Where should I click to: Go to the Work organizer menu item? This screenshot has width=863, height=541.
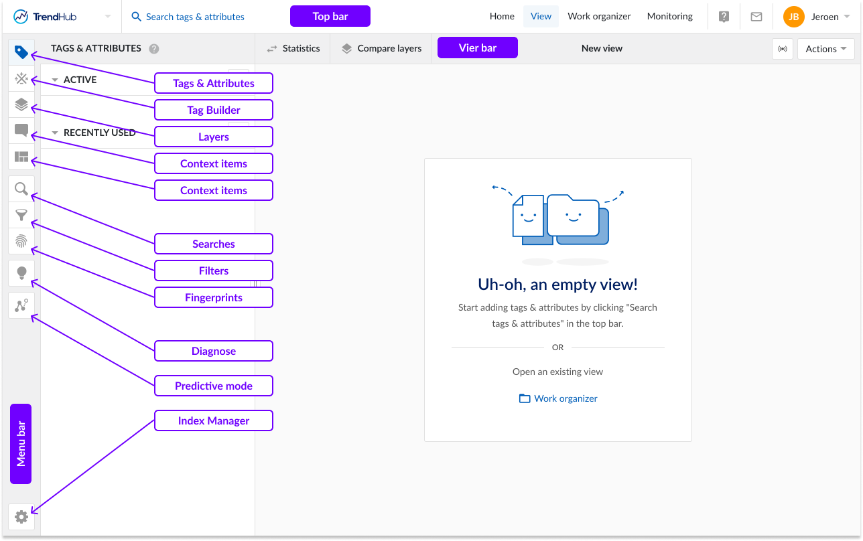(x=599, y=17)
